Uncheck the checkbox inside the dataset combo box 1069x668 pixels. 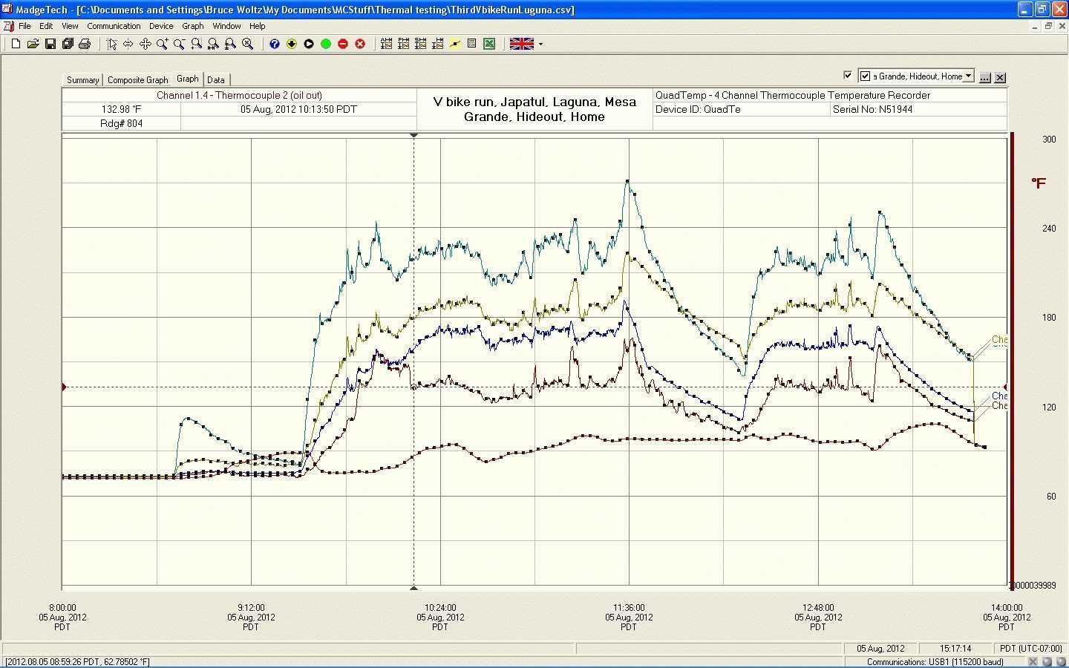point(865,76)
